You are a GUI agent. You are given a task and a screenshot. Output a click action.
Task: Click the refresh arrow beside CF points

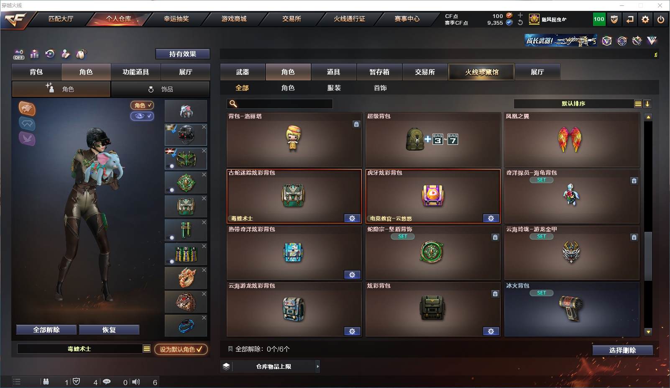(x=520, y=23)
